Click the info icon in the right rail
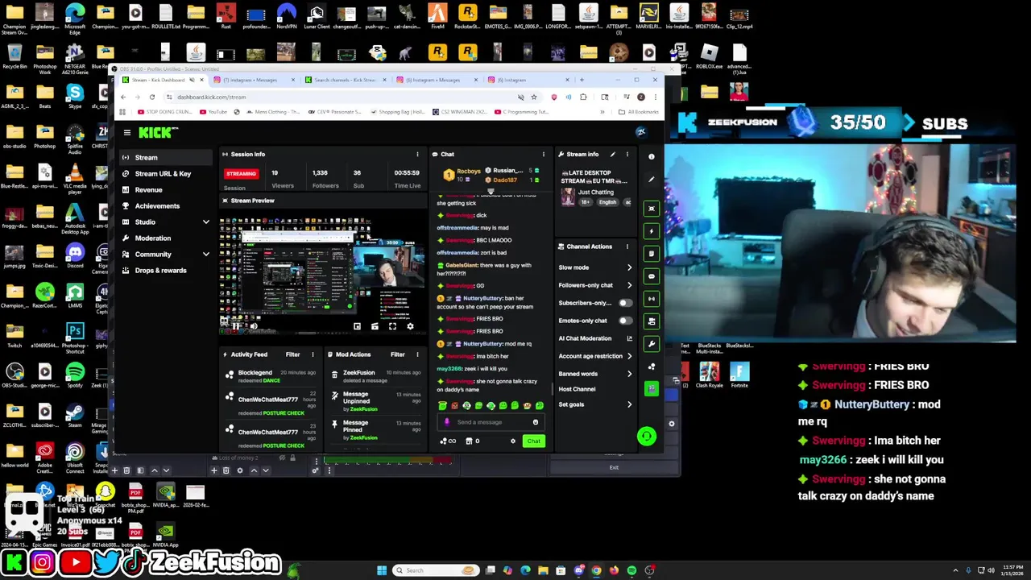 (652, 156)
